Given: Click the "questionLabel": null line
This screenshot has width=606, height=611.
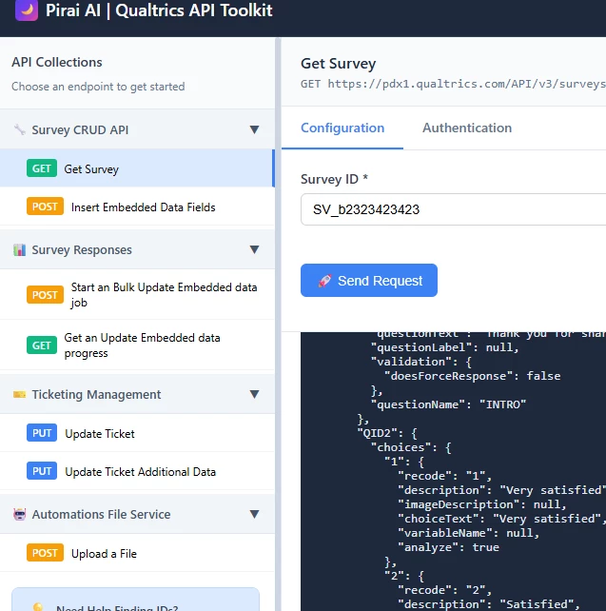Looking at the screenshot, I should pos(445,347).
